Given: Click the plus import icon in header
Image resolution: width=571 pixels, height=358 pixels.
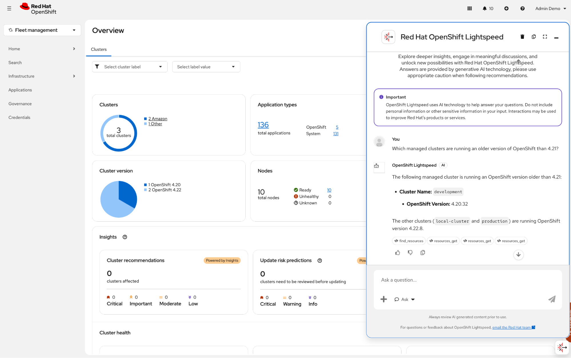Looking at the screenshot, I should pos(506,9).
